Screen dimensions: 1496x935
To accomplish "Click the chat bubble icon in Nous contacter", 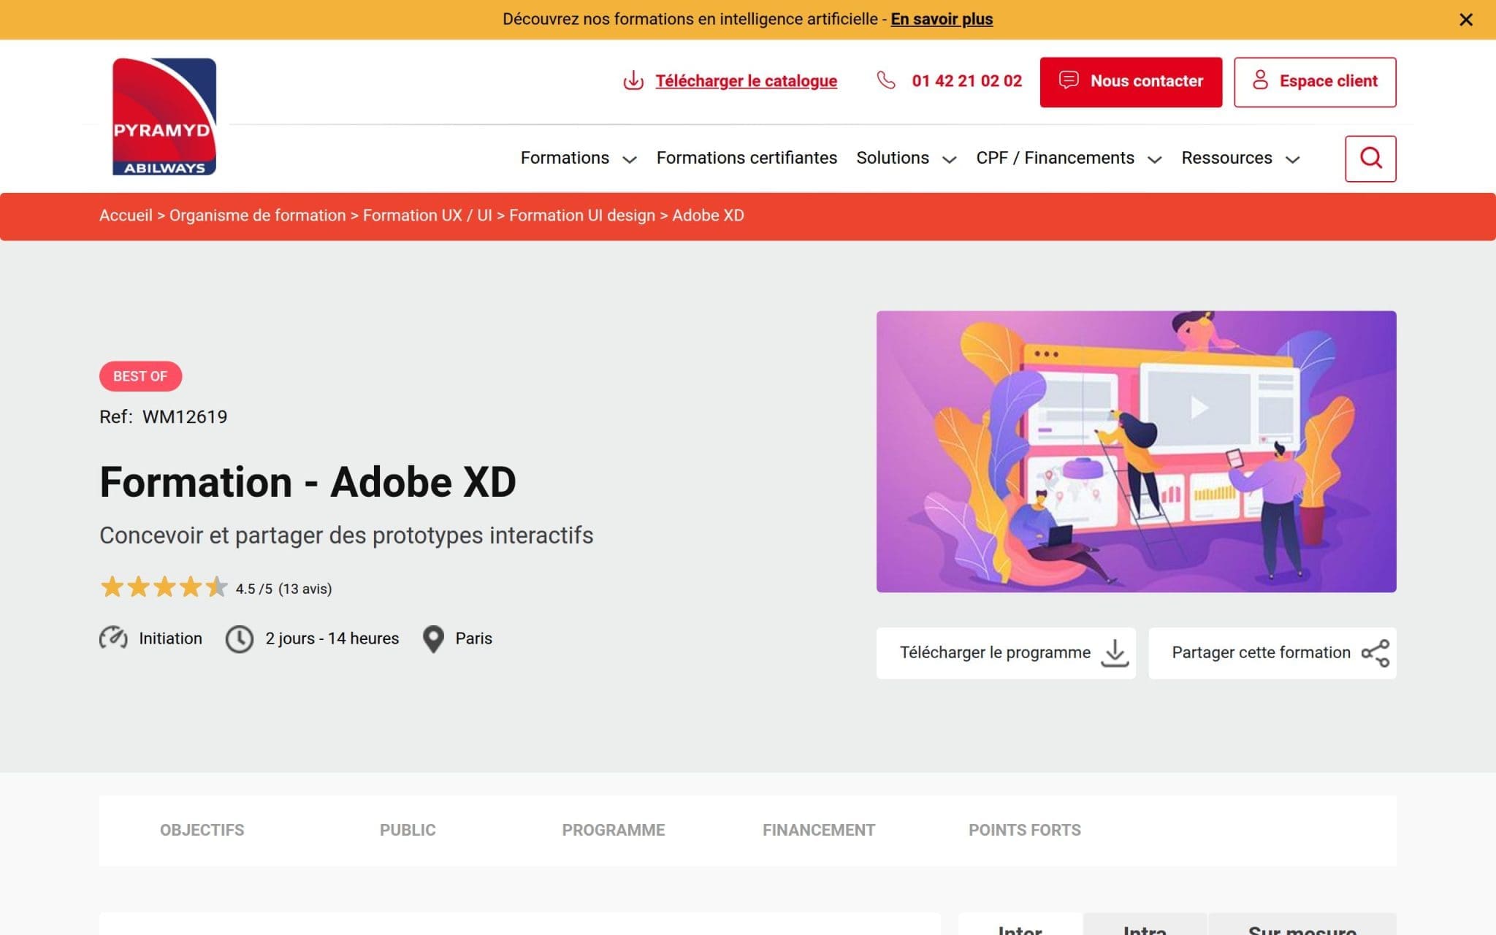I will point(1069,80).
